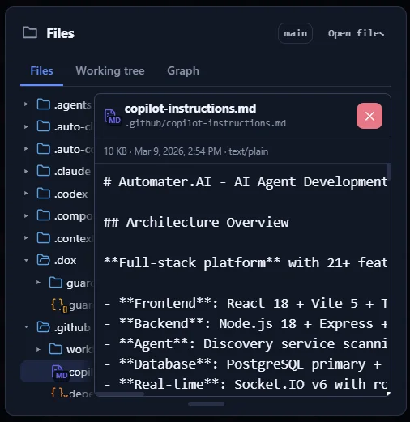410x422 pixels.
Task: Expand the .codex folder arrow
Action: tap(26, 194)
